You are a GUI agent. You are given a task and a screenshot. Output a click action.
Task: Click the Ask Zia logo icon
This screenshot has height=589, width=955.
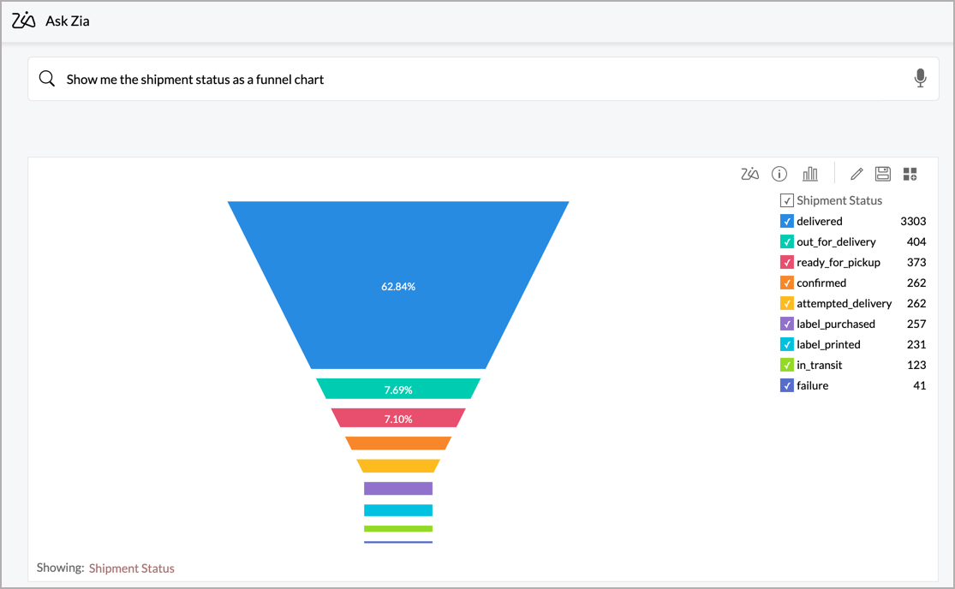[x=24, y=21]
